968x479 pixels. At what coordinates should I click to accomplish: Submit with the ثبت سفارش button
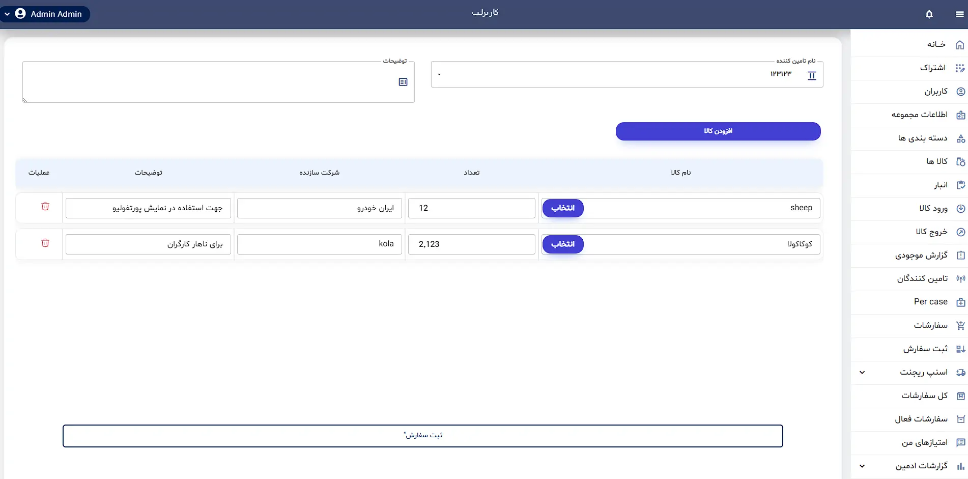click(x=423, y=436)
